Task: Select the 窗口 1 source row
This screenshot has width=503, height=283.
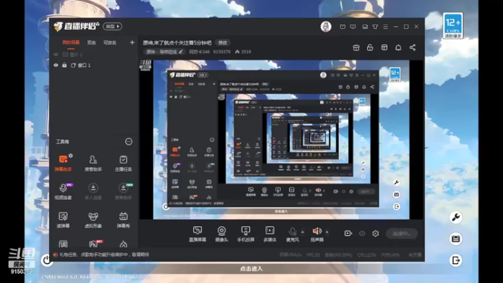Action: (x=94, y=65)
